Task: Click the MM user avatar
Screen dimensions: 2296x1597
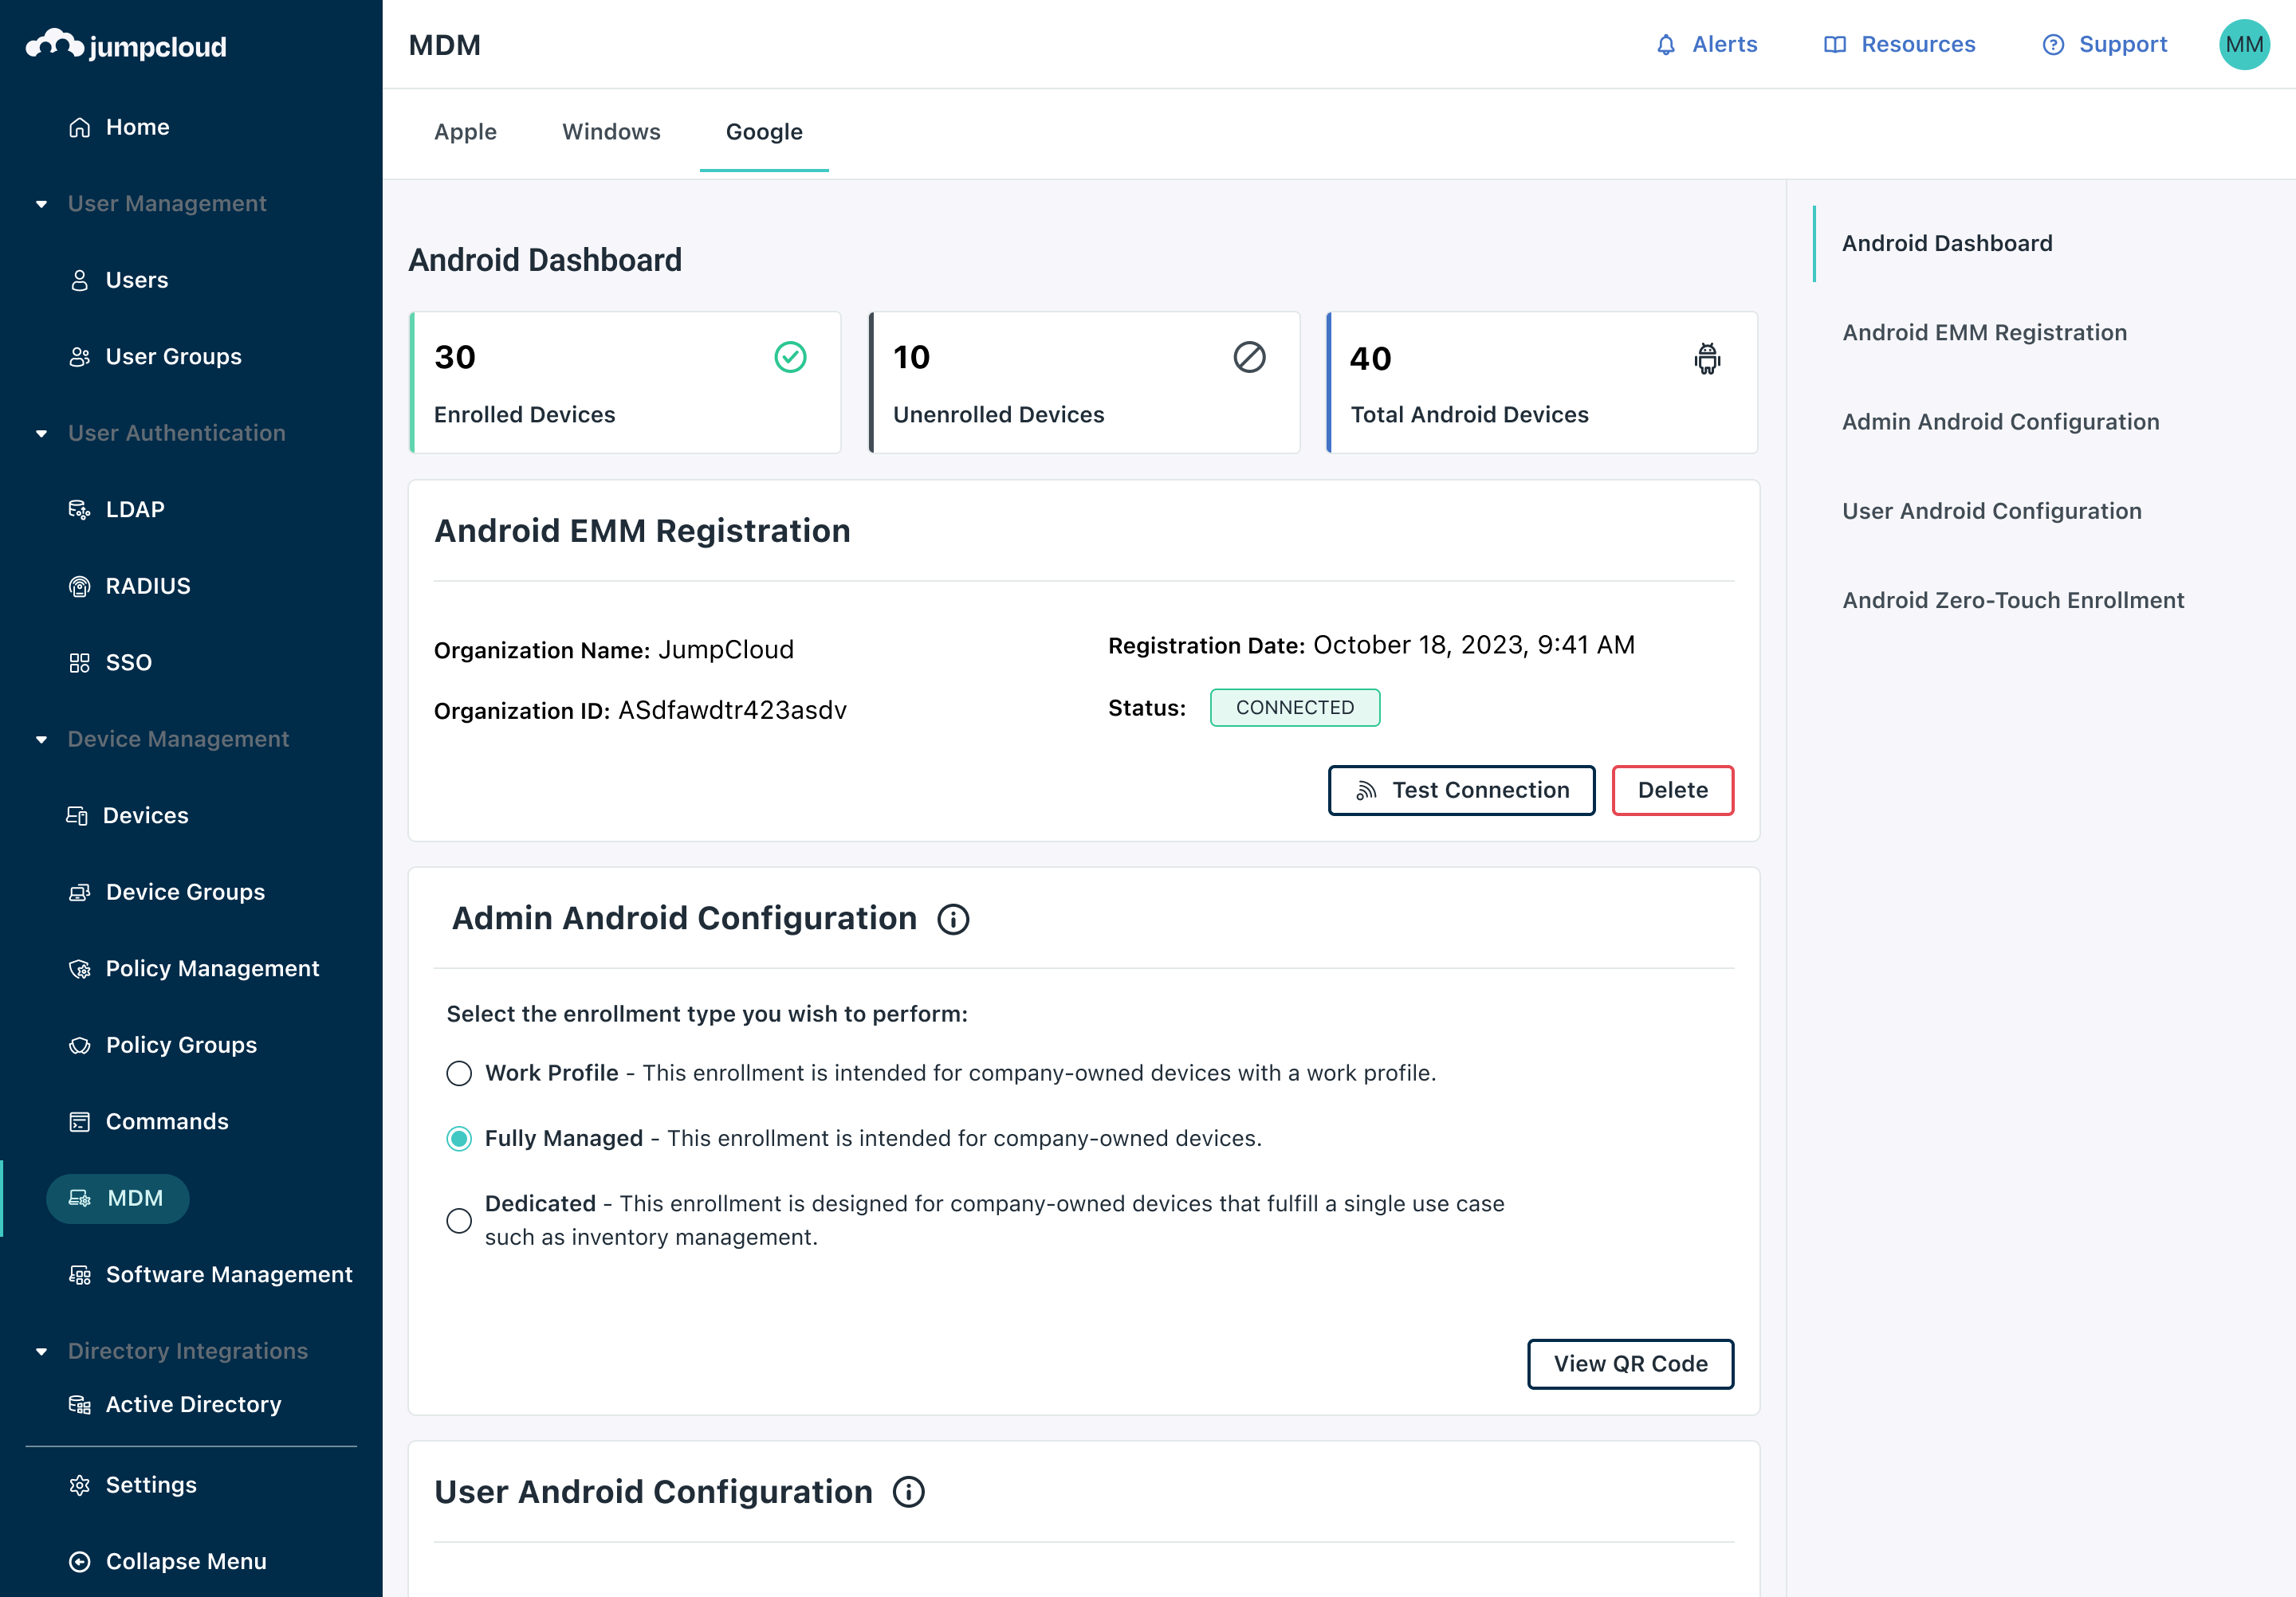Action: click(2243, 45)
